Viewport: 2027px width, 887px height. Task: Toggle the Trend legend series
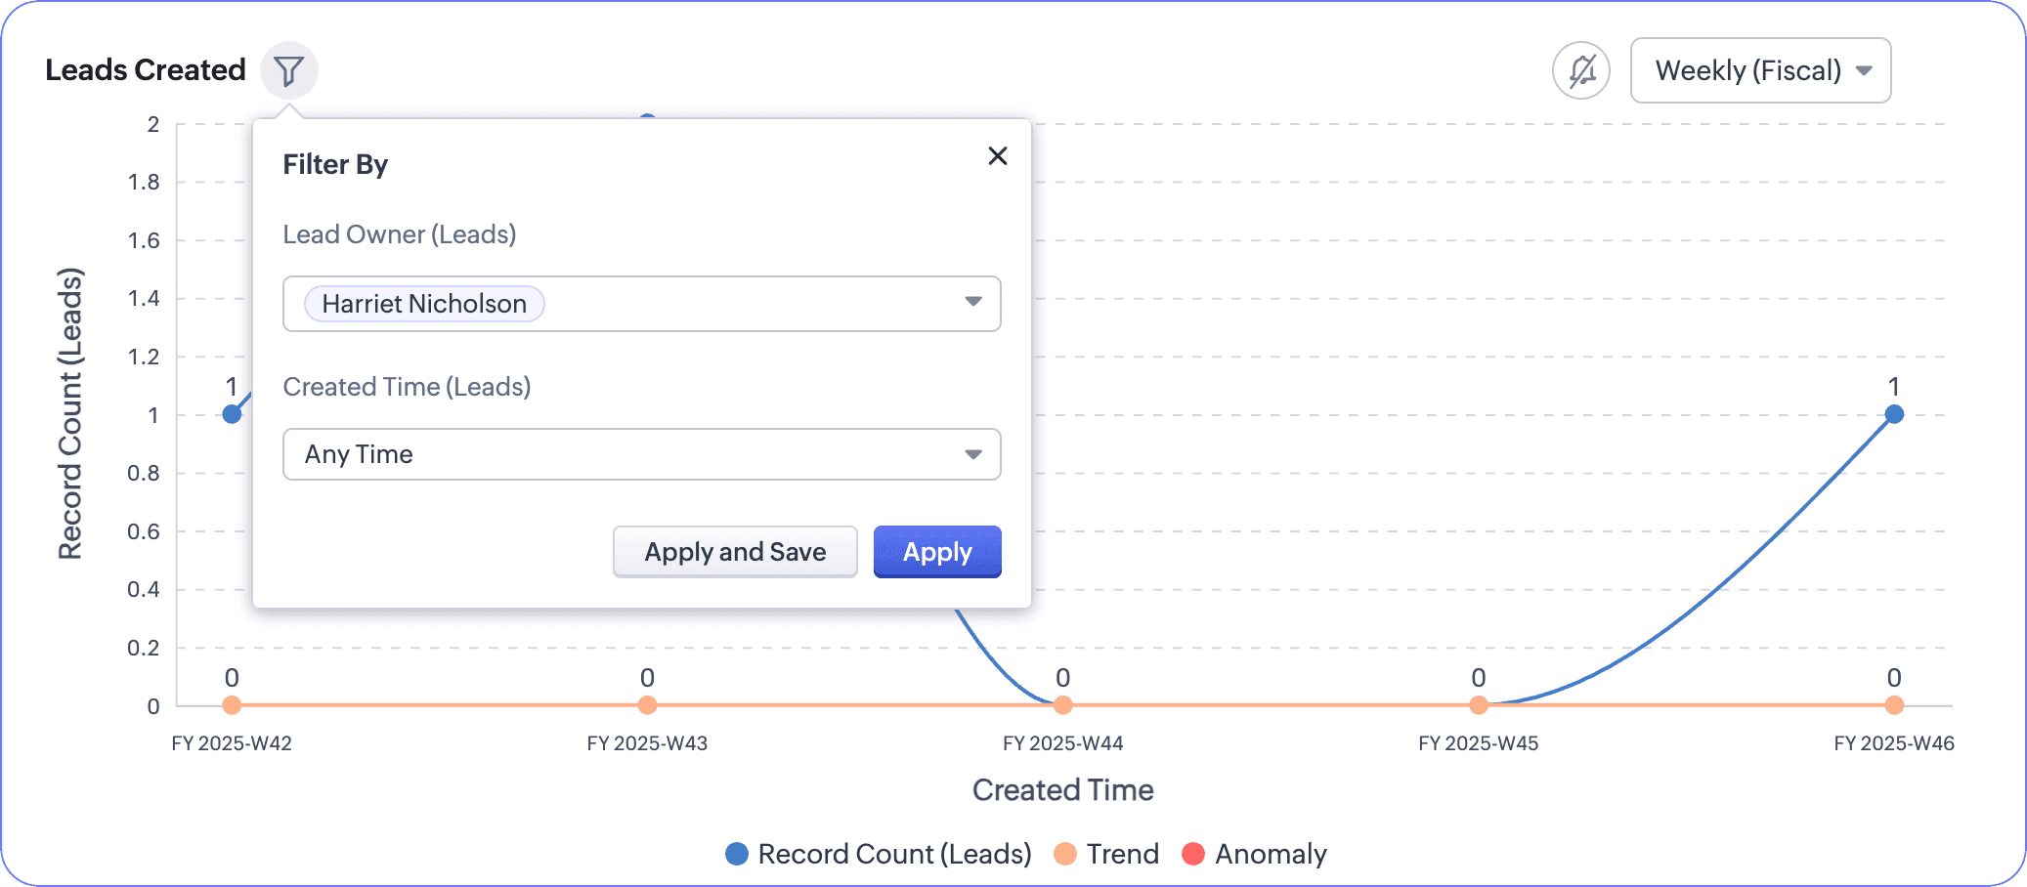pos(1122,854)
